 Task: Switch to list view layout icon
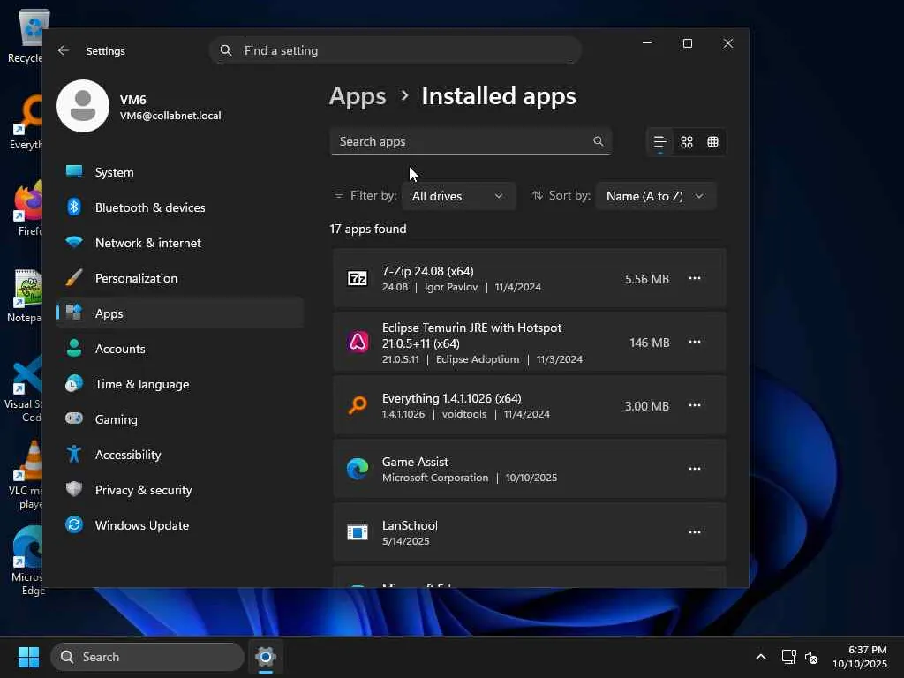[659, 142]
